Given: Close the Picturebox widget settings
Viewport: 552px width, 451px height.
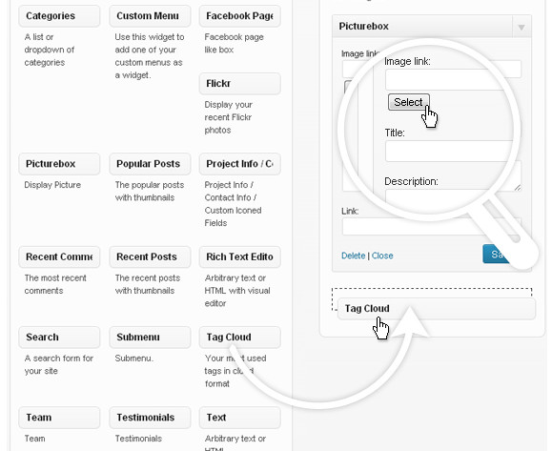Looking at the screenshot, I should pos(382,256).
